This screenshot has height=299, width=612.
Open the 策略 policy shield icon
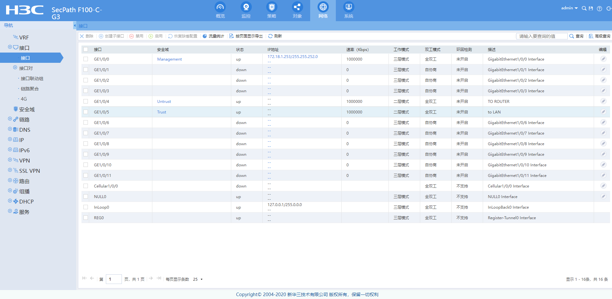pyautogui.click(x=271, y=7)
